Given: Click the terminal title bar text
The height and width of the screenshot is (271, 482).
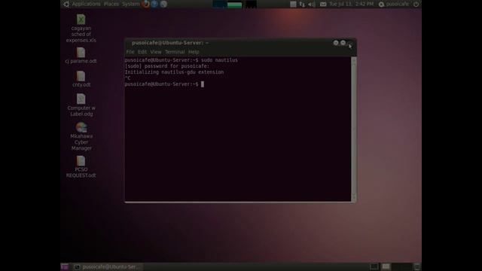Looking at the screenshot, I should (x=170, y=43).
